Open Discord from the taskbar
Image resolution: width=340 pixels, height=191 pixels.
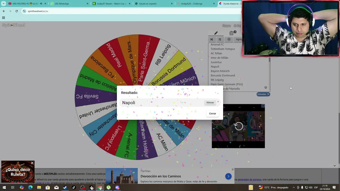click(x=117, y=188)
